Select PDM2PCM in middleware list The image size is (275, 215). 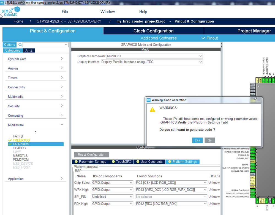click(21, 160)
